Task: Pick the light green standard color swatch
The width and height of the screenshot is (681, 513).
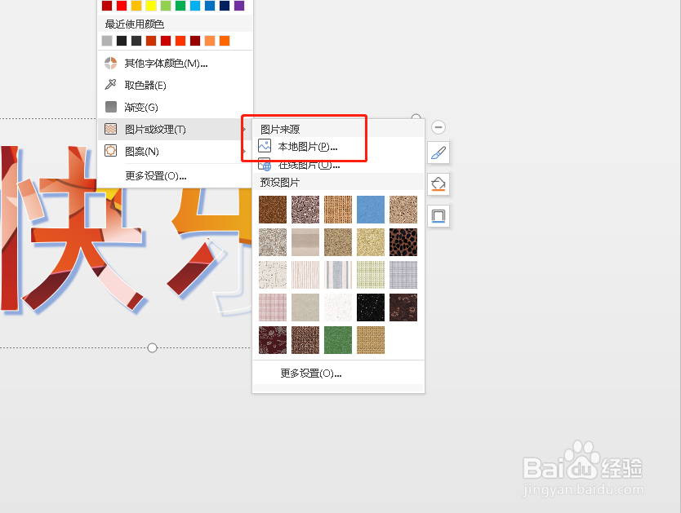Action: [x=166, y=6]
